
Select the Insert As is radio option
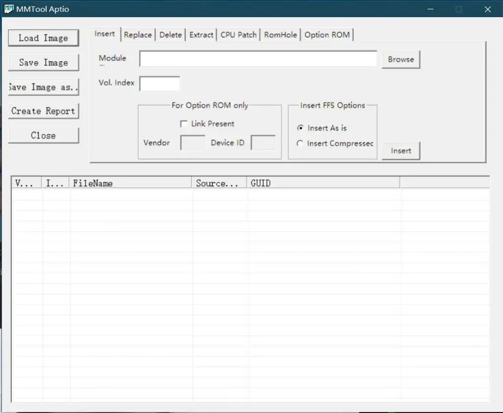300,128
